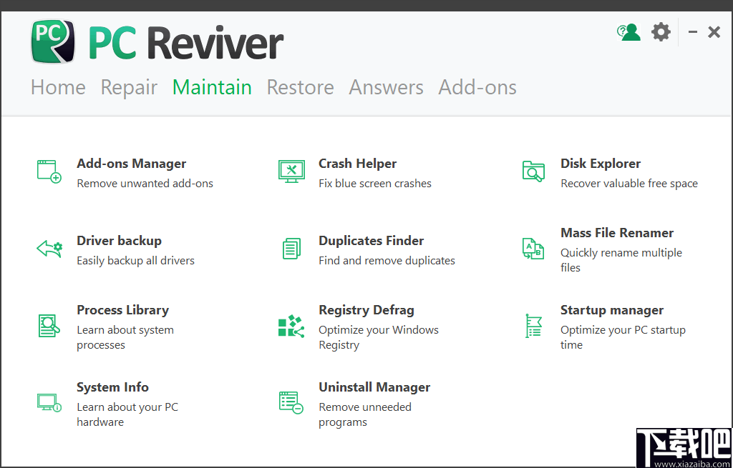The width and height of the screenshot is (733, 468).
Task: Open Disk Explorer to recover space
Action: click(x=600, y=163)
